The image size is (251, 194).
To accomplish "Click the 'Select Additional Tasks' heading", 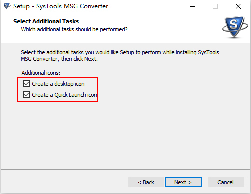I will tap(46, 21).
